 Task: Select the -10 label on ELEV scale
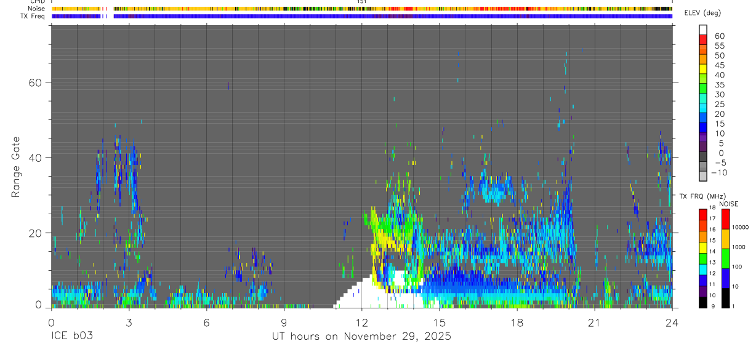(718, 172)
